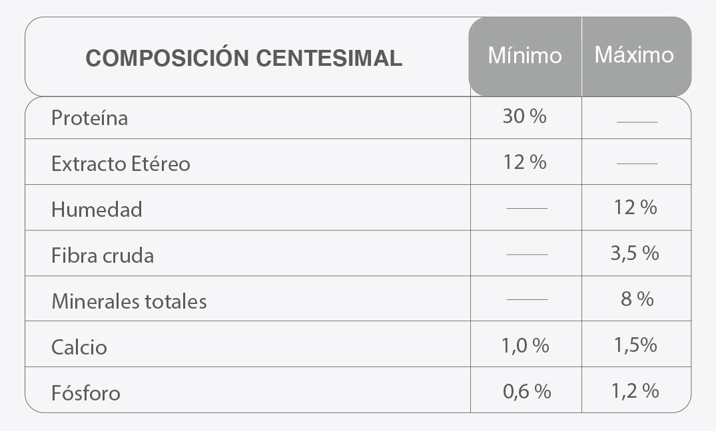716x431 pixels.
Task: Select the Calcio row label
Action: [x=79, y=347]
